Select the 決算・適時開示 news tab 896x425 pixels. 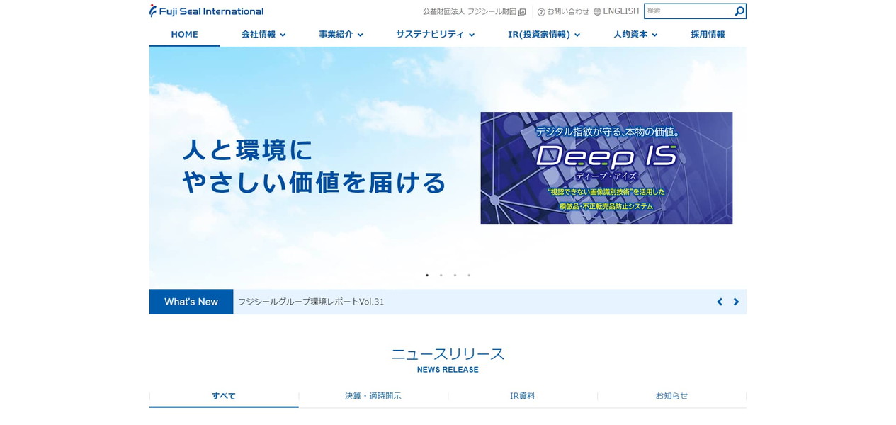pos(373,396)
